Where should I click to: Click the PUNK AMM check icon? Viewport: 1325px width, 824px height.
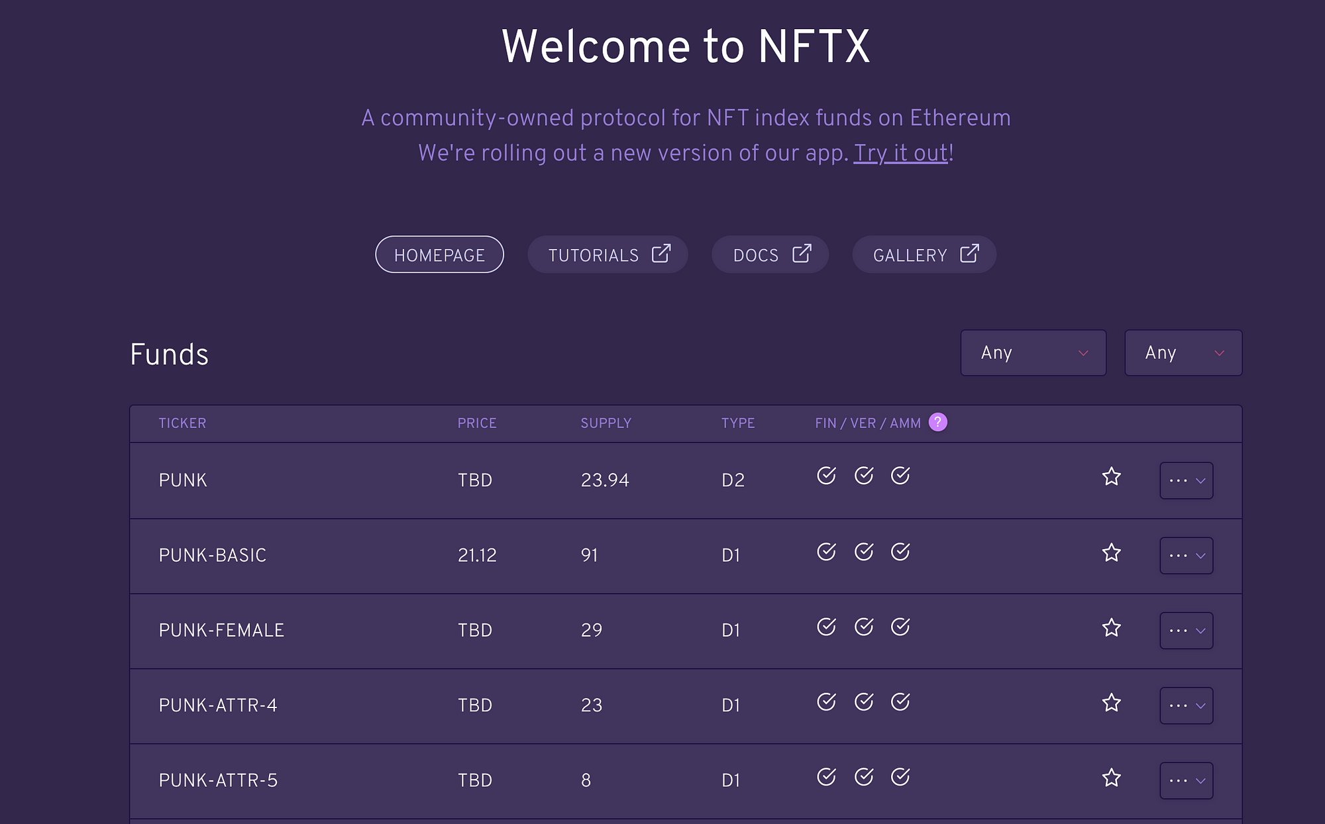point(900,476)
